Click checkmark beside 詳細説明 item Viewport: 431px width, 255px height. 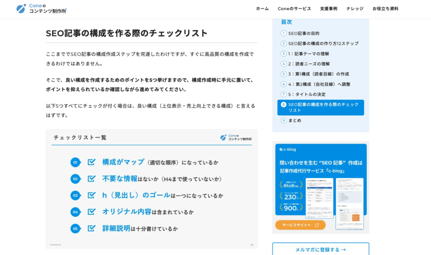[x=91, y=228]
